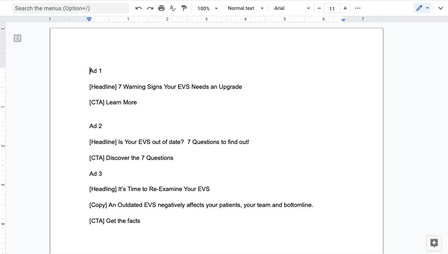Click the Undo arrow icon
Image resolution: width=448 pixels, height=254 pixels.
pos(138,8)
